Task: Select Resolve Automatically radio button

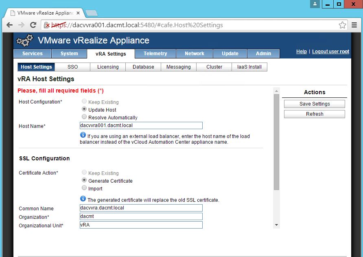Action: (84, 117)
